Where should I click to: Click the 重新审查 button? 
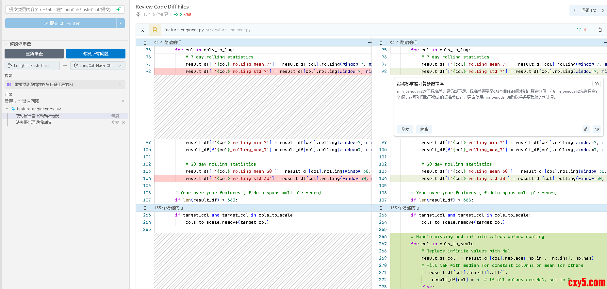(x=34, y=54)
